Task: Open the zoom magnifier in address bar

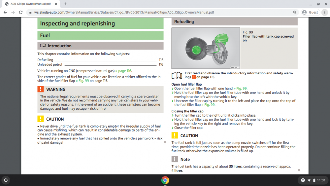Action: (295, 13)
